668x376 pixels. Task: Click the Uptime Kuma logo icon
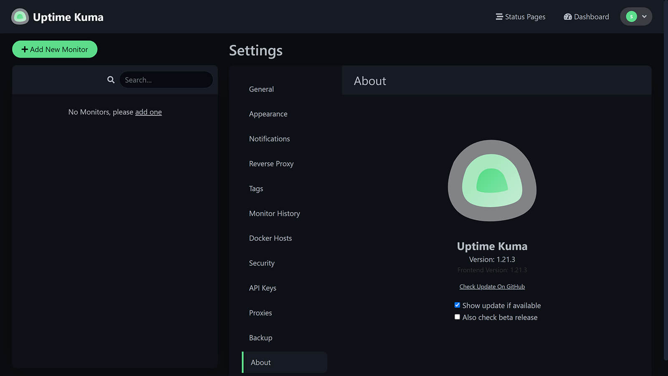20,17
